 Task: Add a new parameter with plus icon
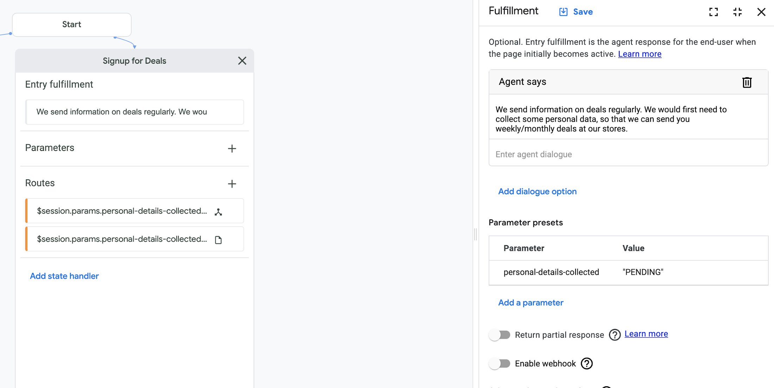pyautogui.click(x=232, y=148)
